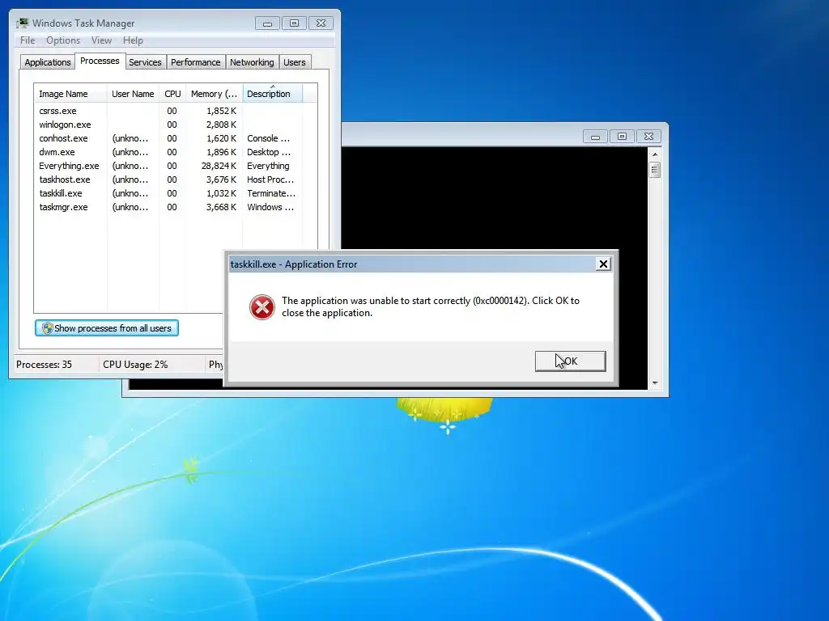This screenshot has width=829, height=621.
Task: Open the Help menu in Task Manager
Action: click(x=133, y=40)
